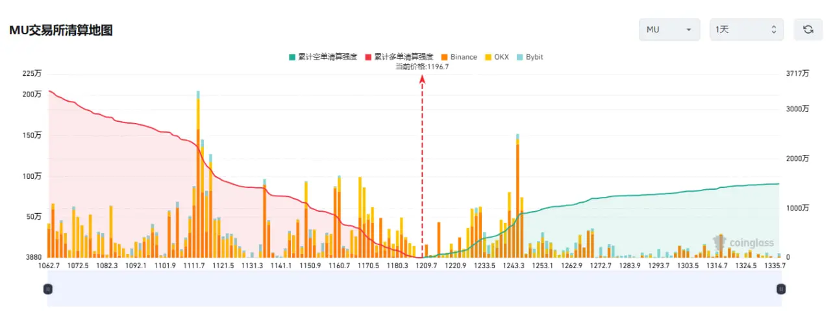Click the left axis value 150万

32,135
